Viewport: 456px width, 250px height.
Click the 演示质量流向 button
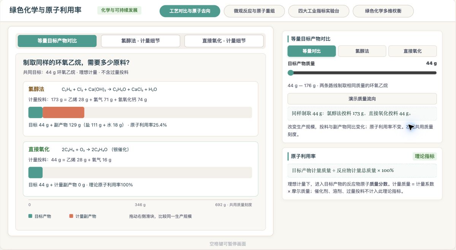[362, 99]
